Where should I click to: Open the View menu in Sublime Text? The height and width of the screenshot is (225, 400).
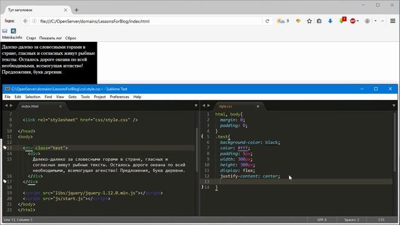point(60,97)
